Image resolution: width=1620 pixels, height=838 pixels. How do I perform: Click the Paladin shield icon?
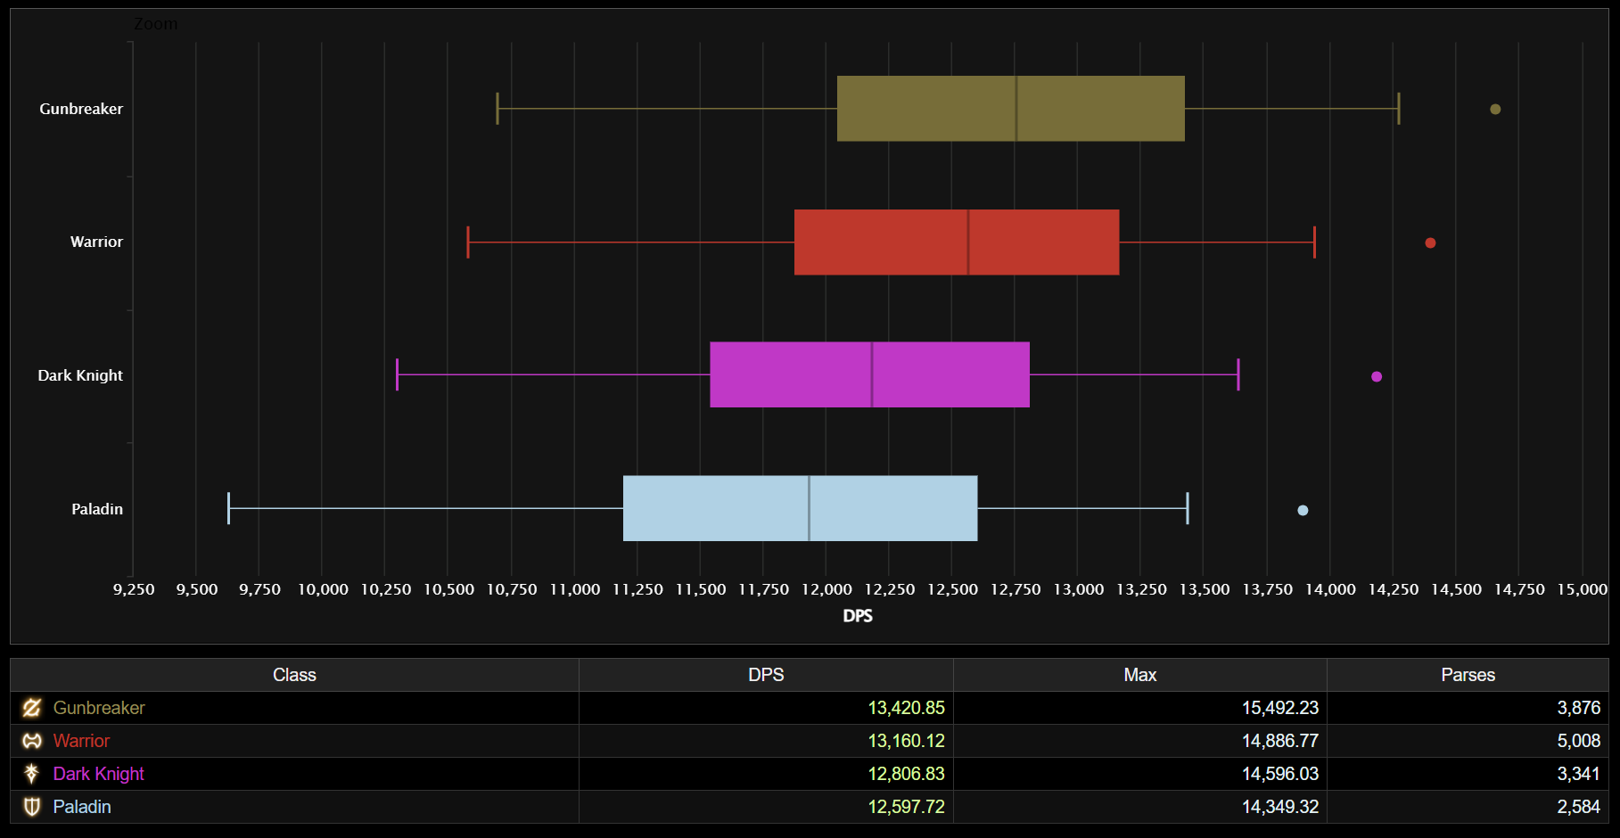click(x=32, y=807)
